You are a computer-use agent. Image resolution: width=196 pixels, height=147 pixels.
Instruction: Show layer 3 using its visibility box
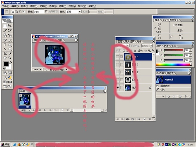coord(118,64)
